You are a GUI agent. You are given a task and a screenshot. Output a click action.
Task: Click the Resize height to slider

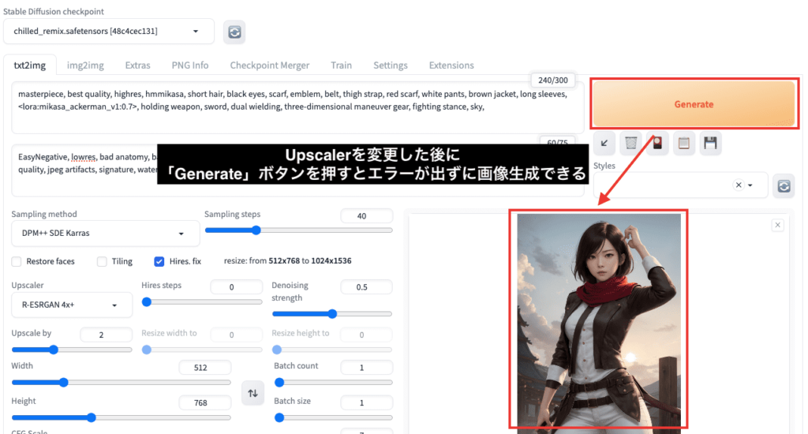tap(332, 350)
